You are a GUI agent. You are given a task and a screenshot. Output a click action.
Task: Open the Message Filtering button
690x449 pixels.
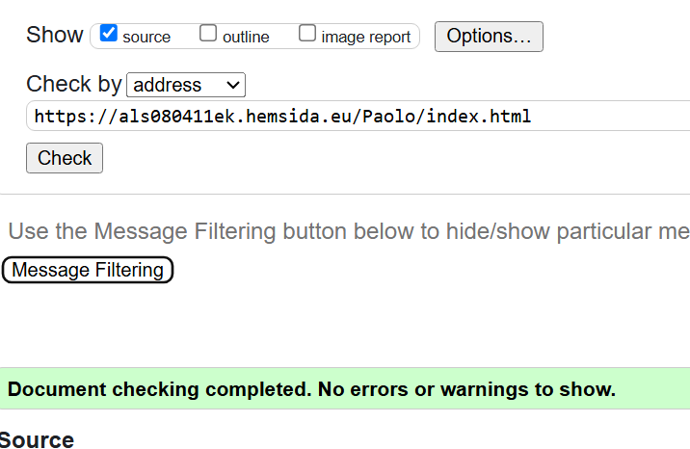pyautogui.click(x=88, y=270)
